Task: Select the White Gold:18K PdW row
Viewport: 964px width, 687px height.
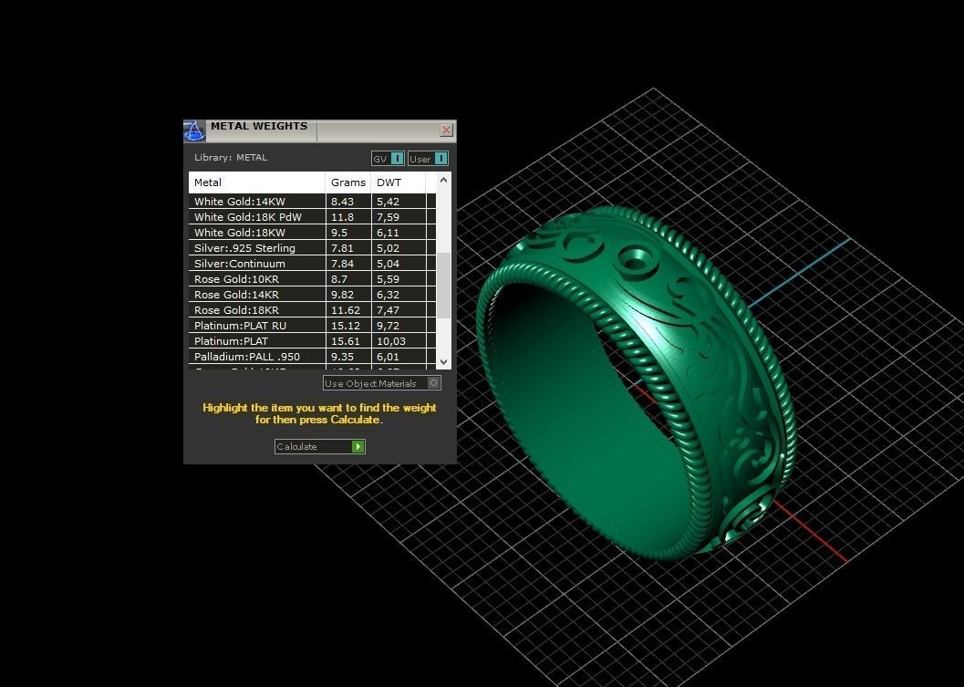Action: coord(312,216)
